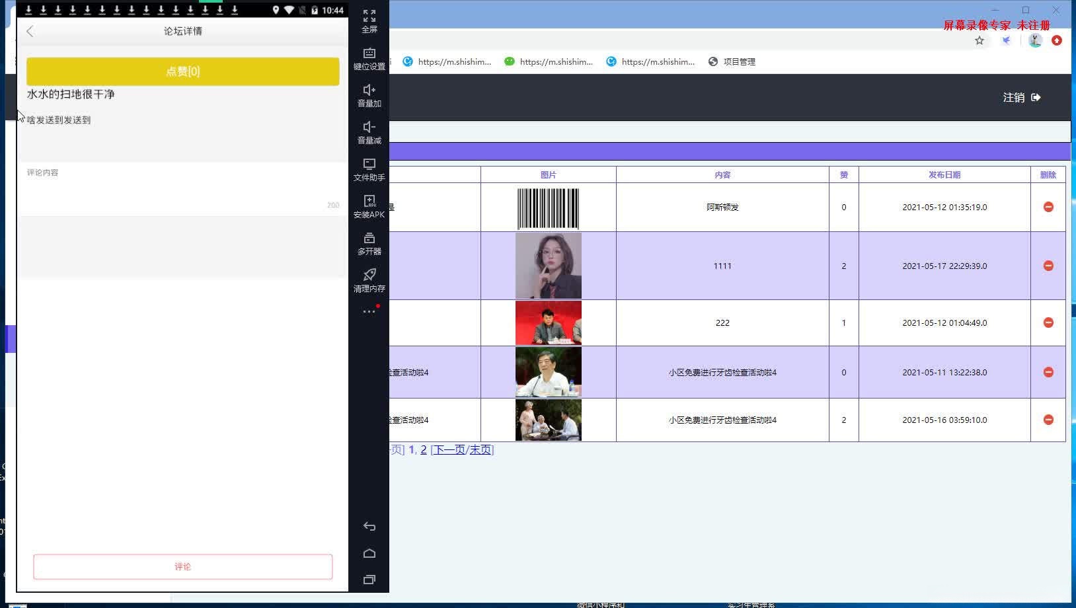The height and width of the screenshot is (608, 1076).
Task: Click the red browser update icon
Action: (1057, 40)
